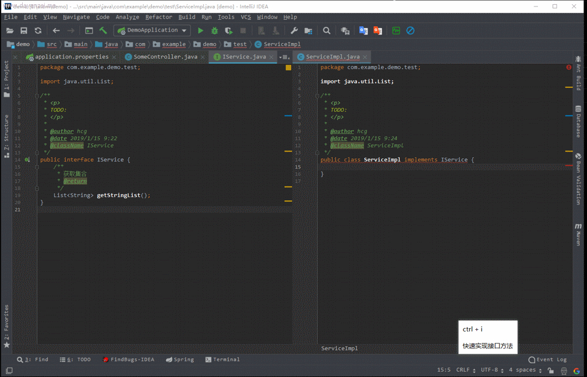
Task: Open settings via the wrench icon
Action: click(x=294, y=30)
